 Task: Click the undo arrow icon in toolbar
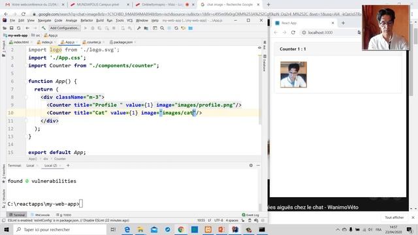(x=183, y=28)
